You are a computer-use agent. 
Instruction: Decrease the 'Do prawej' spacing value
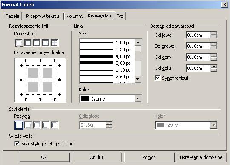click(214, 48)
